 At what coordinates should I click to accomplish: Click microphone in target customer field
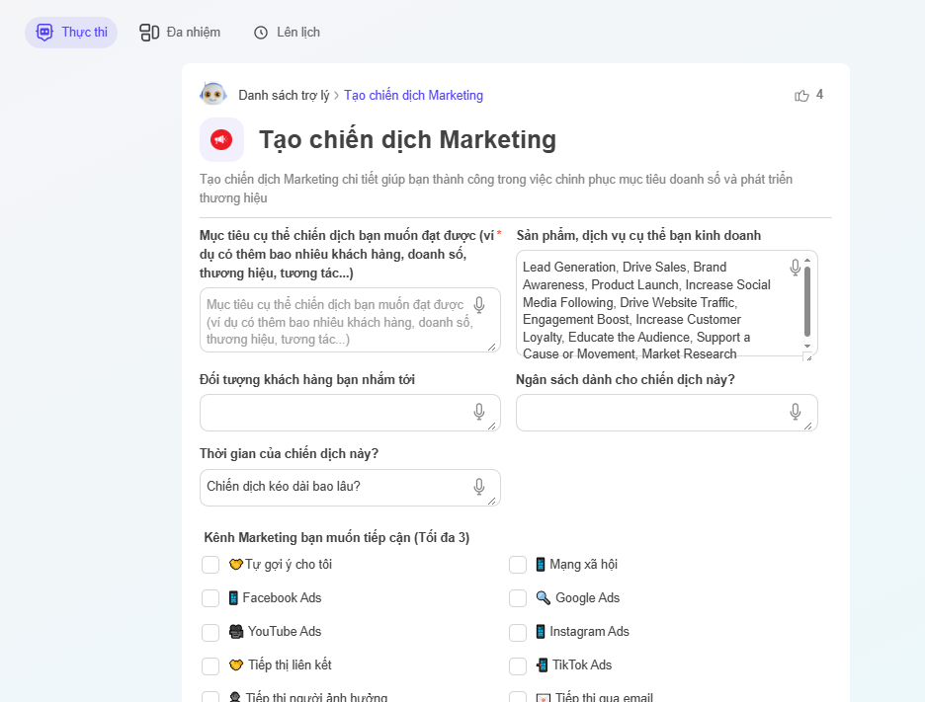click(x=479, y=412)
